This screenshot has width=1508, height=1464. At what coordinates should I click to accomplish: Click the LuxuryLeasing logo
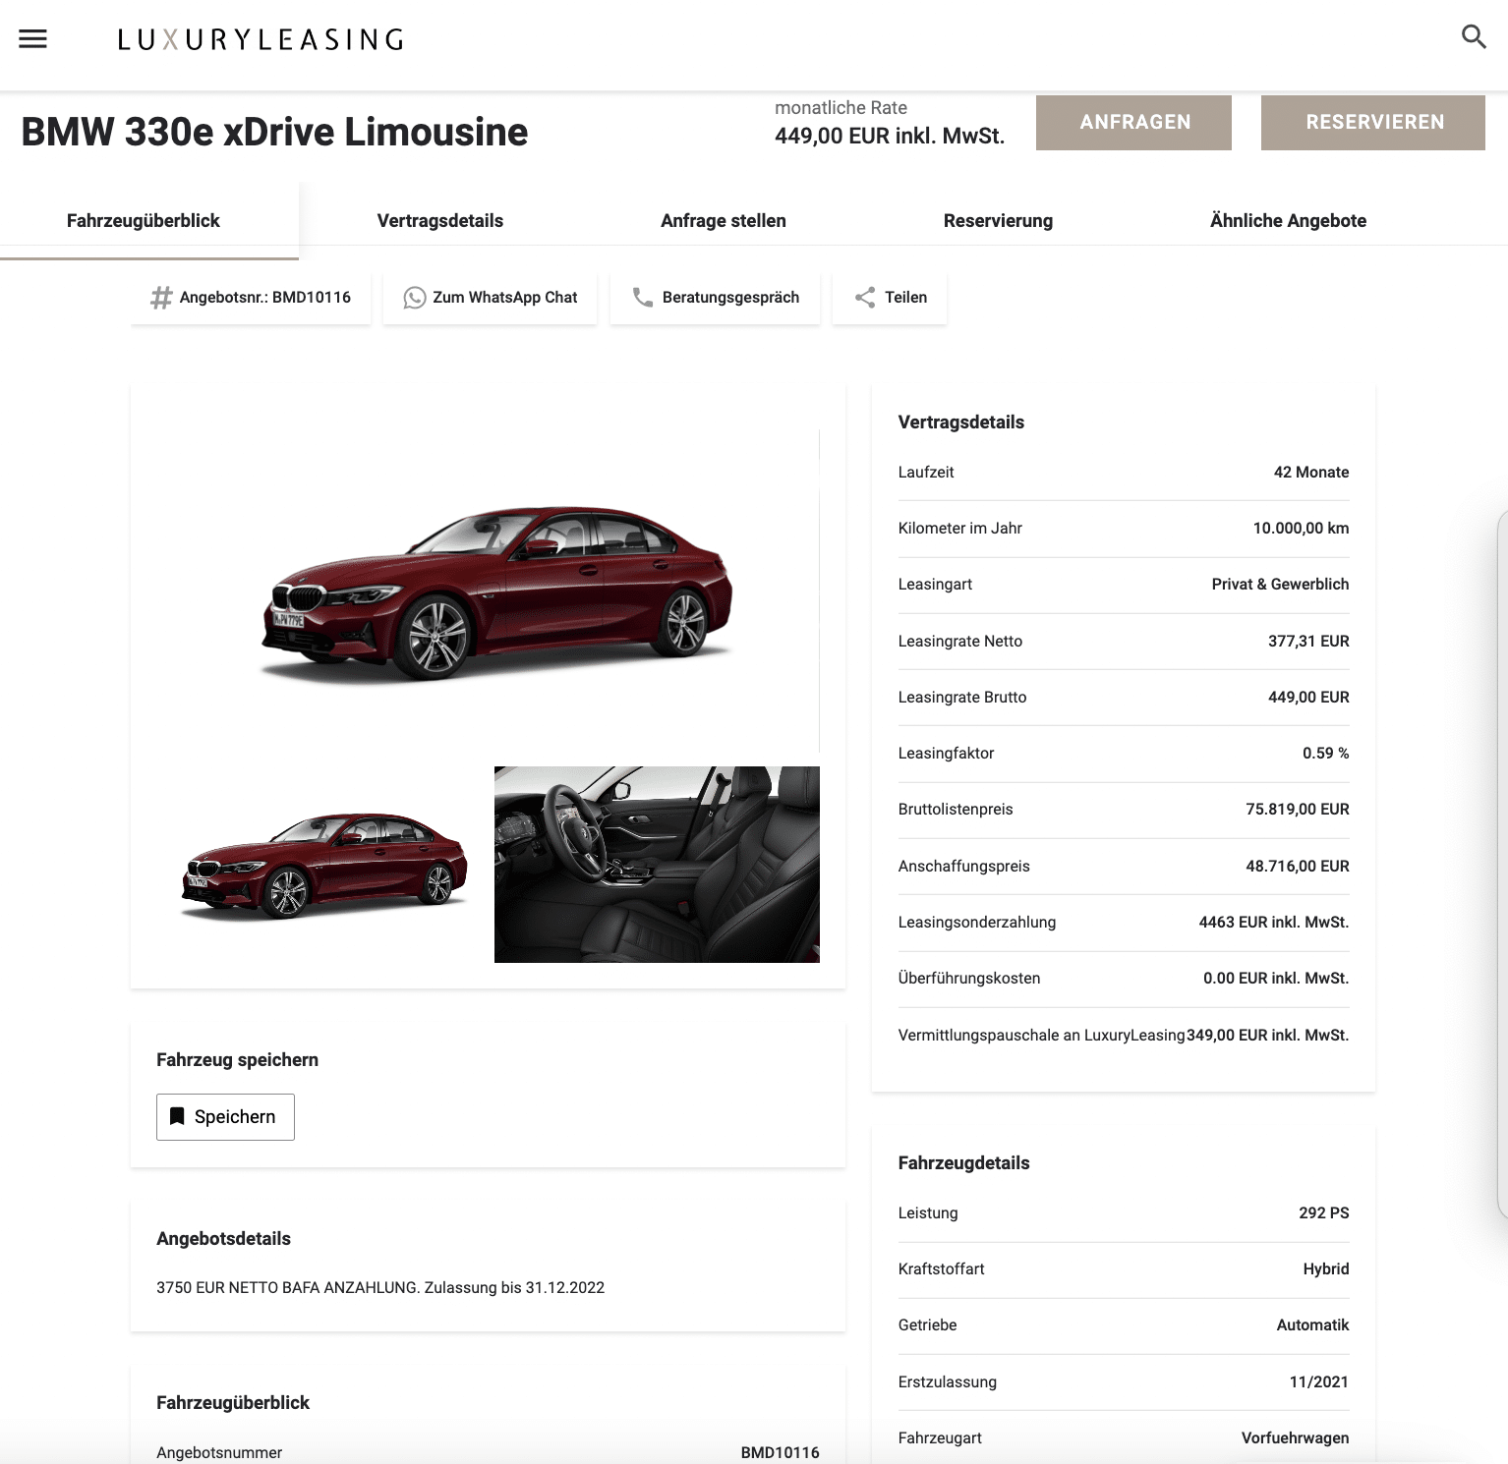click(x=261, y=39)
